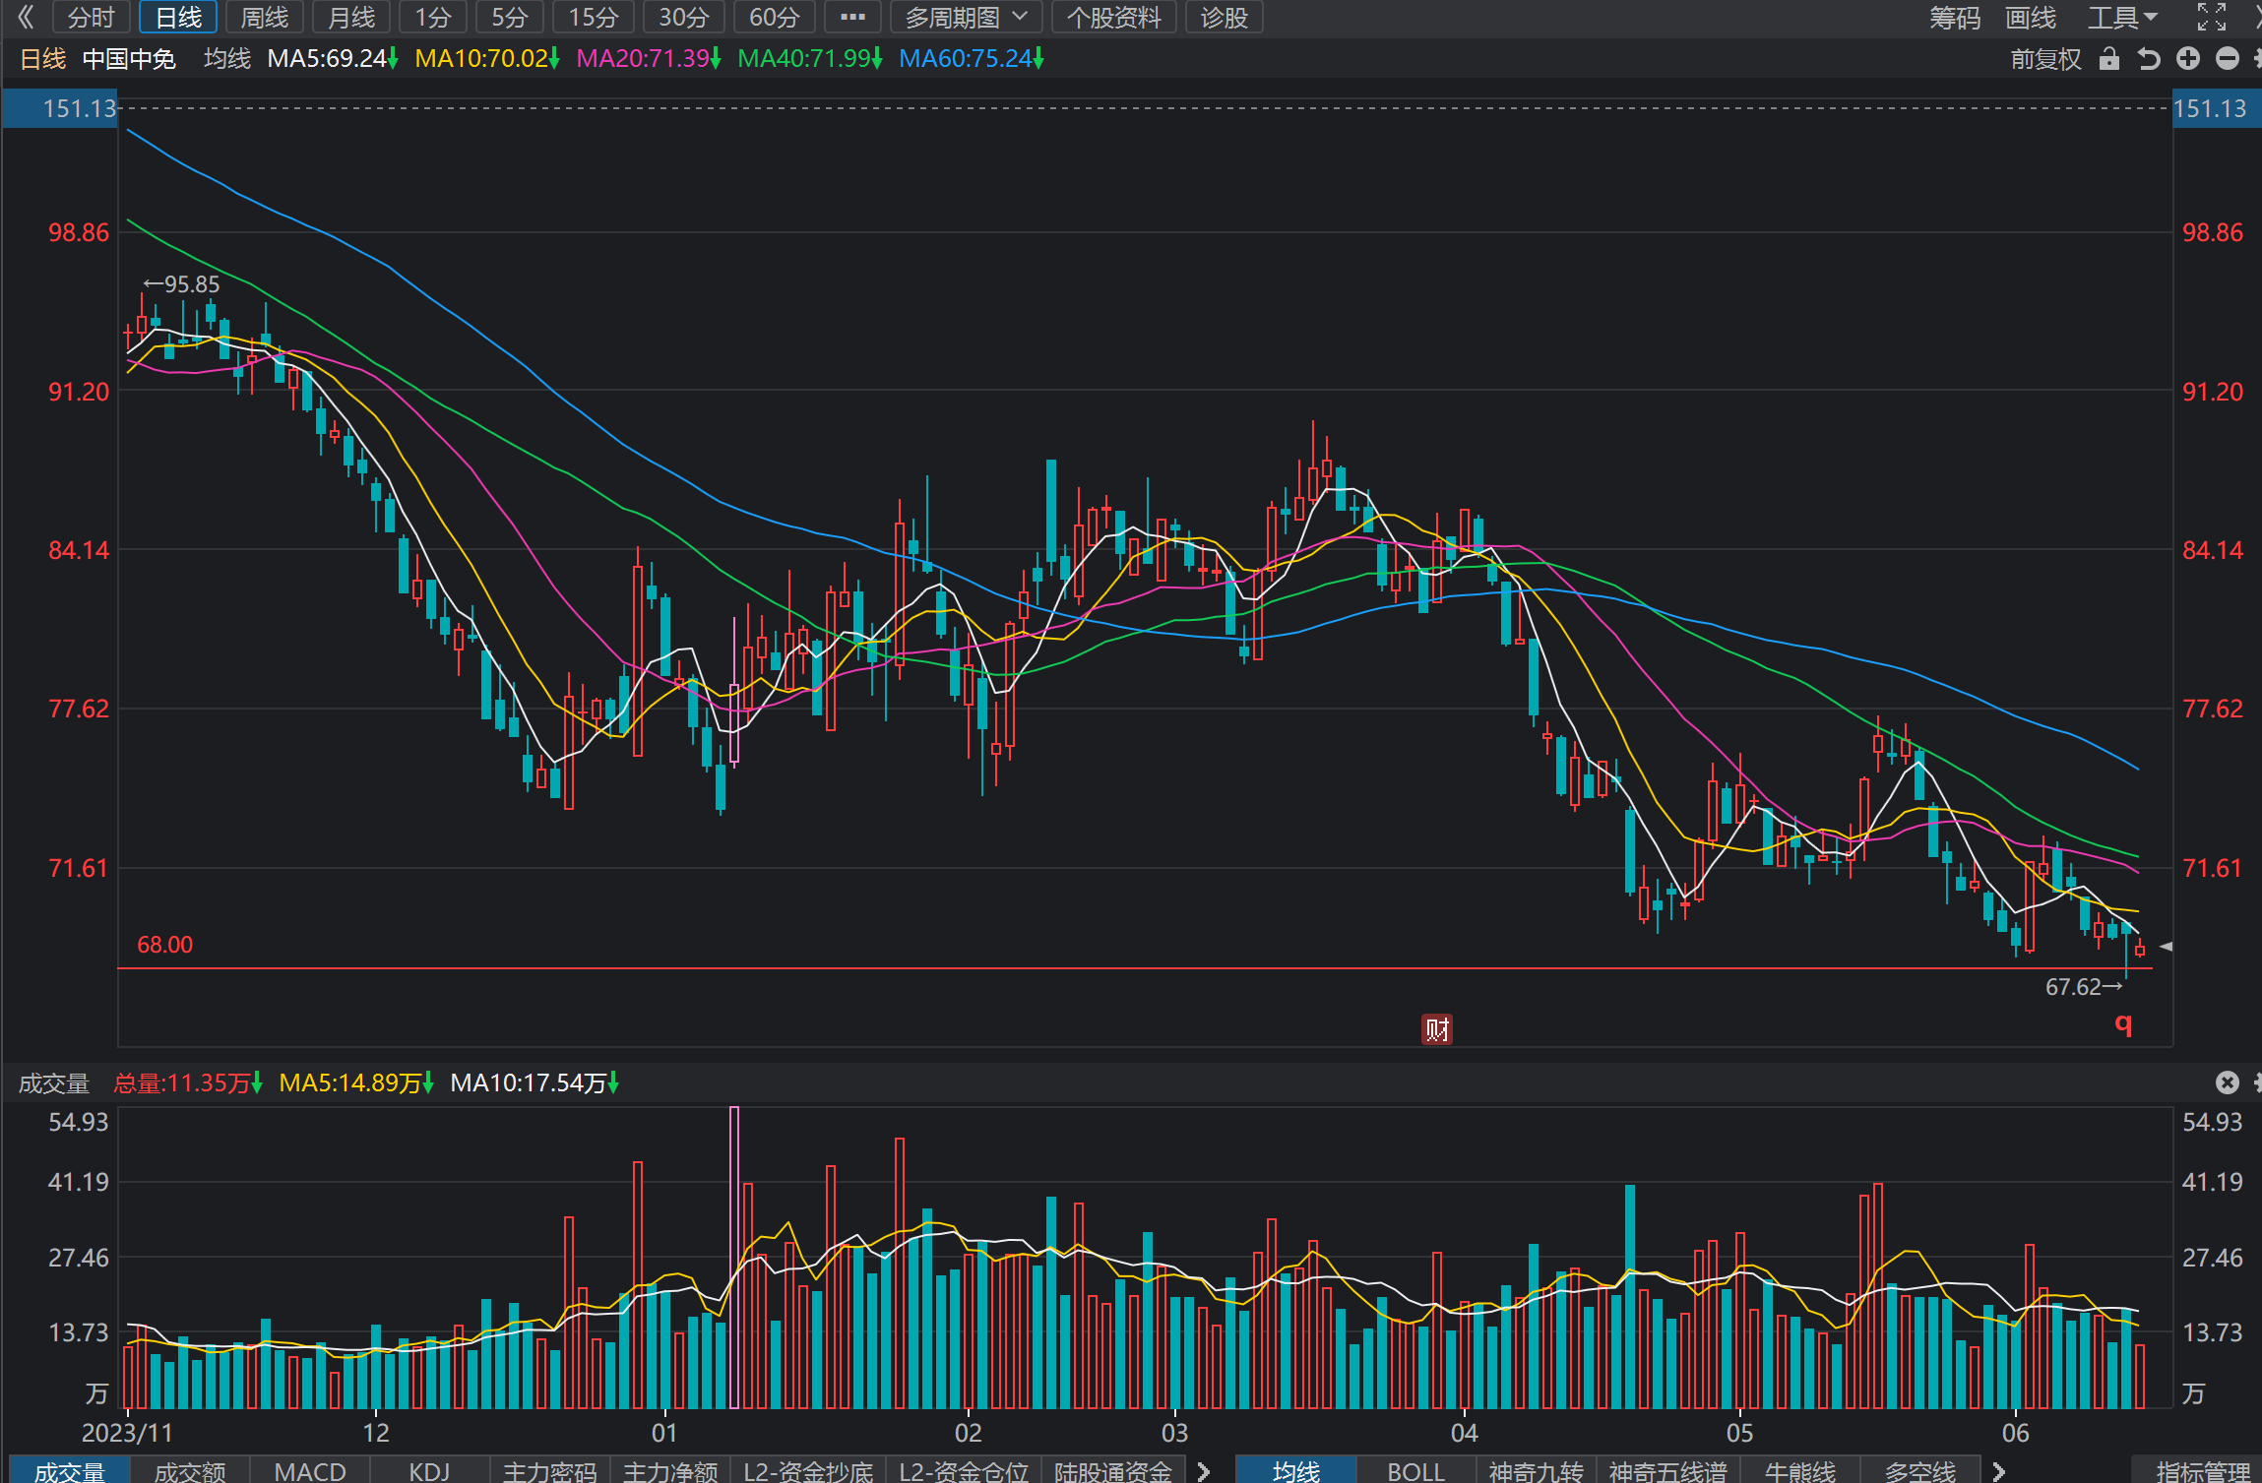Click the 均线 label in header
The image size is (2262, 1483).
point(227,59)
